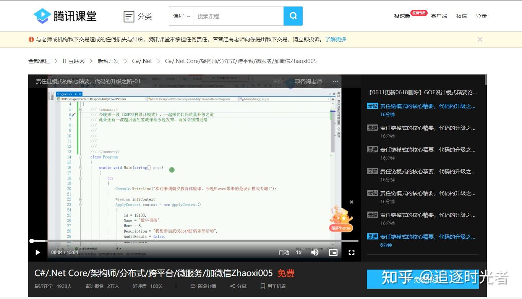The image size is (522, 299).
Task: Open the 自动 video quality selector
Action: [x=284, y=252]
